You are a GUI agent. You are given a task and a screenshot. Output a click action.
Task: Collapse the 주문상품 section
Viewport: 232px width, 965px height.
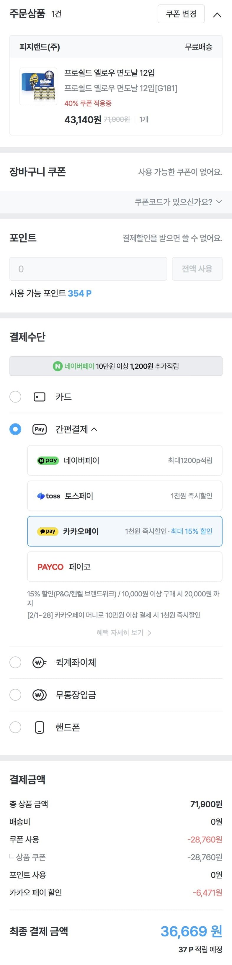pyautogui.click(x=217, y=15)
